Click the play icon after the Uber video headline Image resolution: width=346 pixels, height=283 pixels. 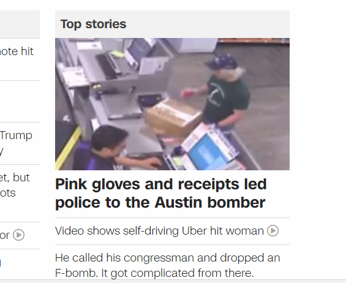tap(273, 231)
